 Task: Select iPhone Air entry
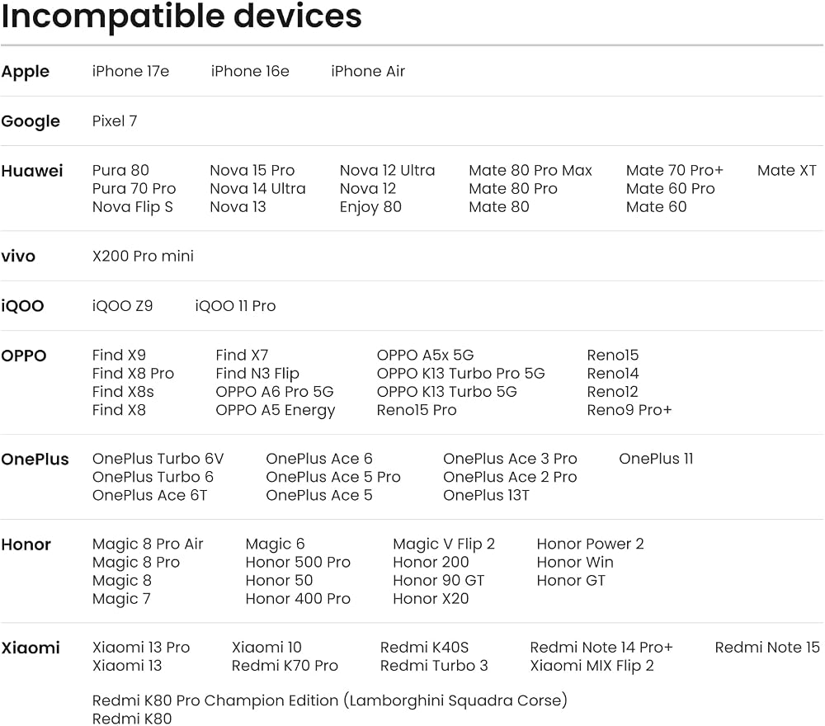point(368,71)
